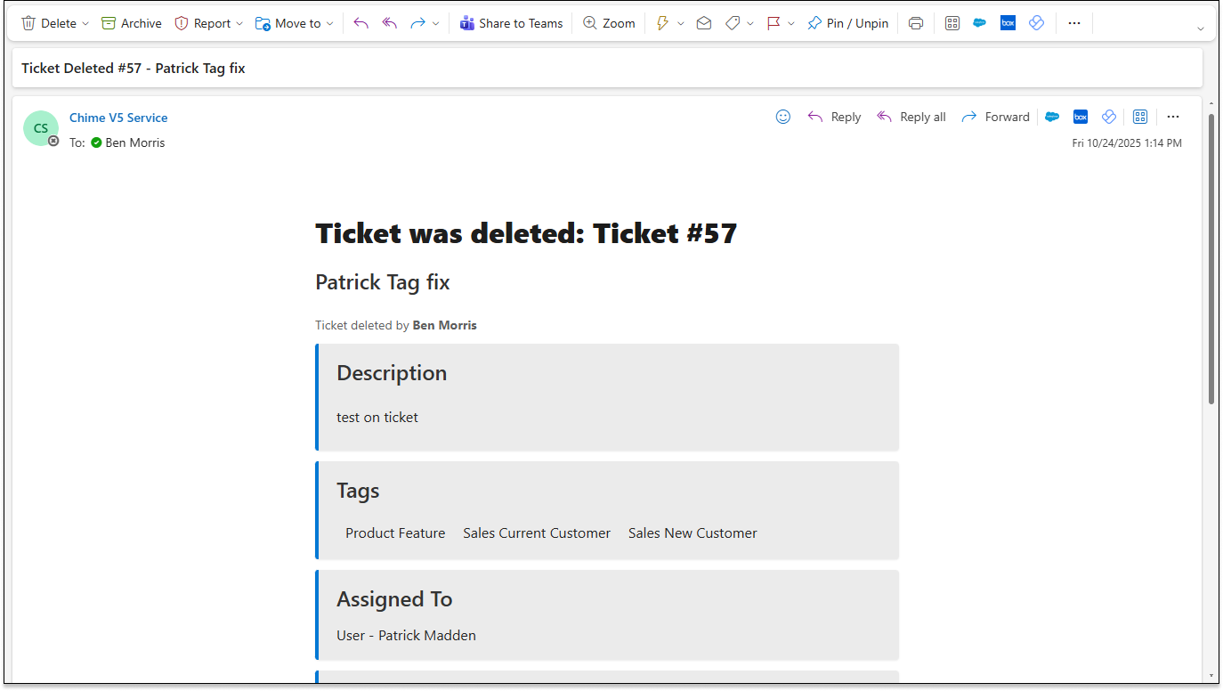Click the toolbar reply-all double arrow icon
The image size is (1223, 691).
click(389, 23)
